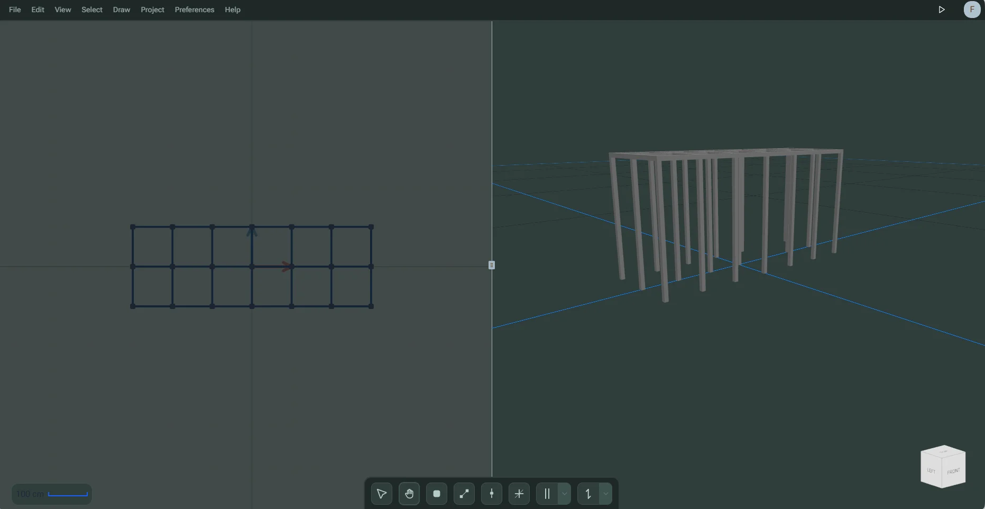Toggle the select tool active state

point(381,493)
